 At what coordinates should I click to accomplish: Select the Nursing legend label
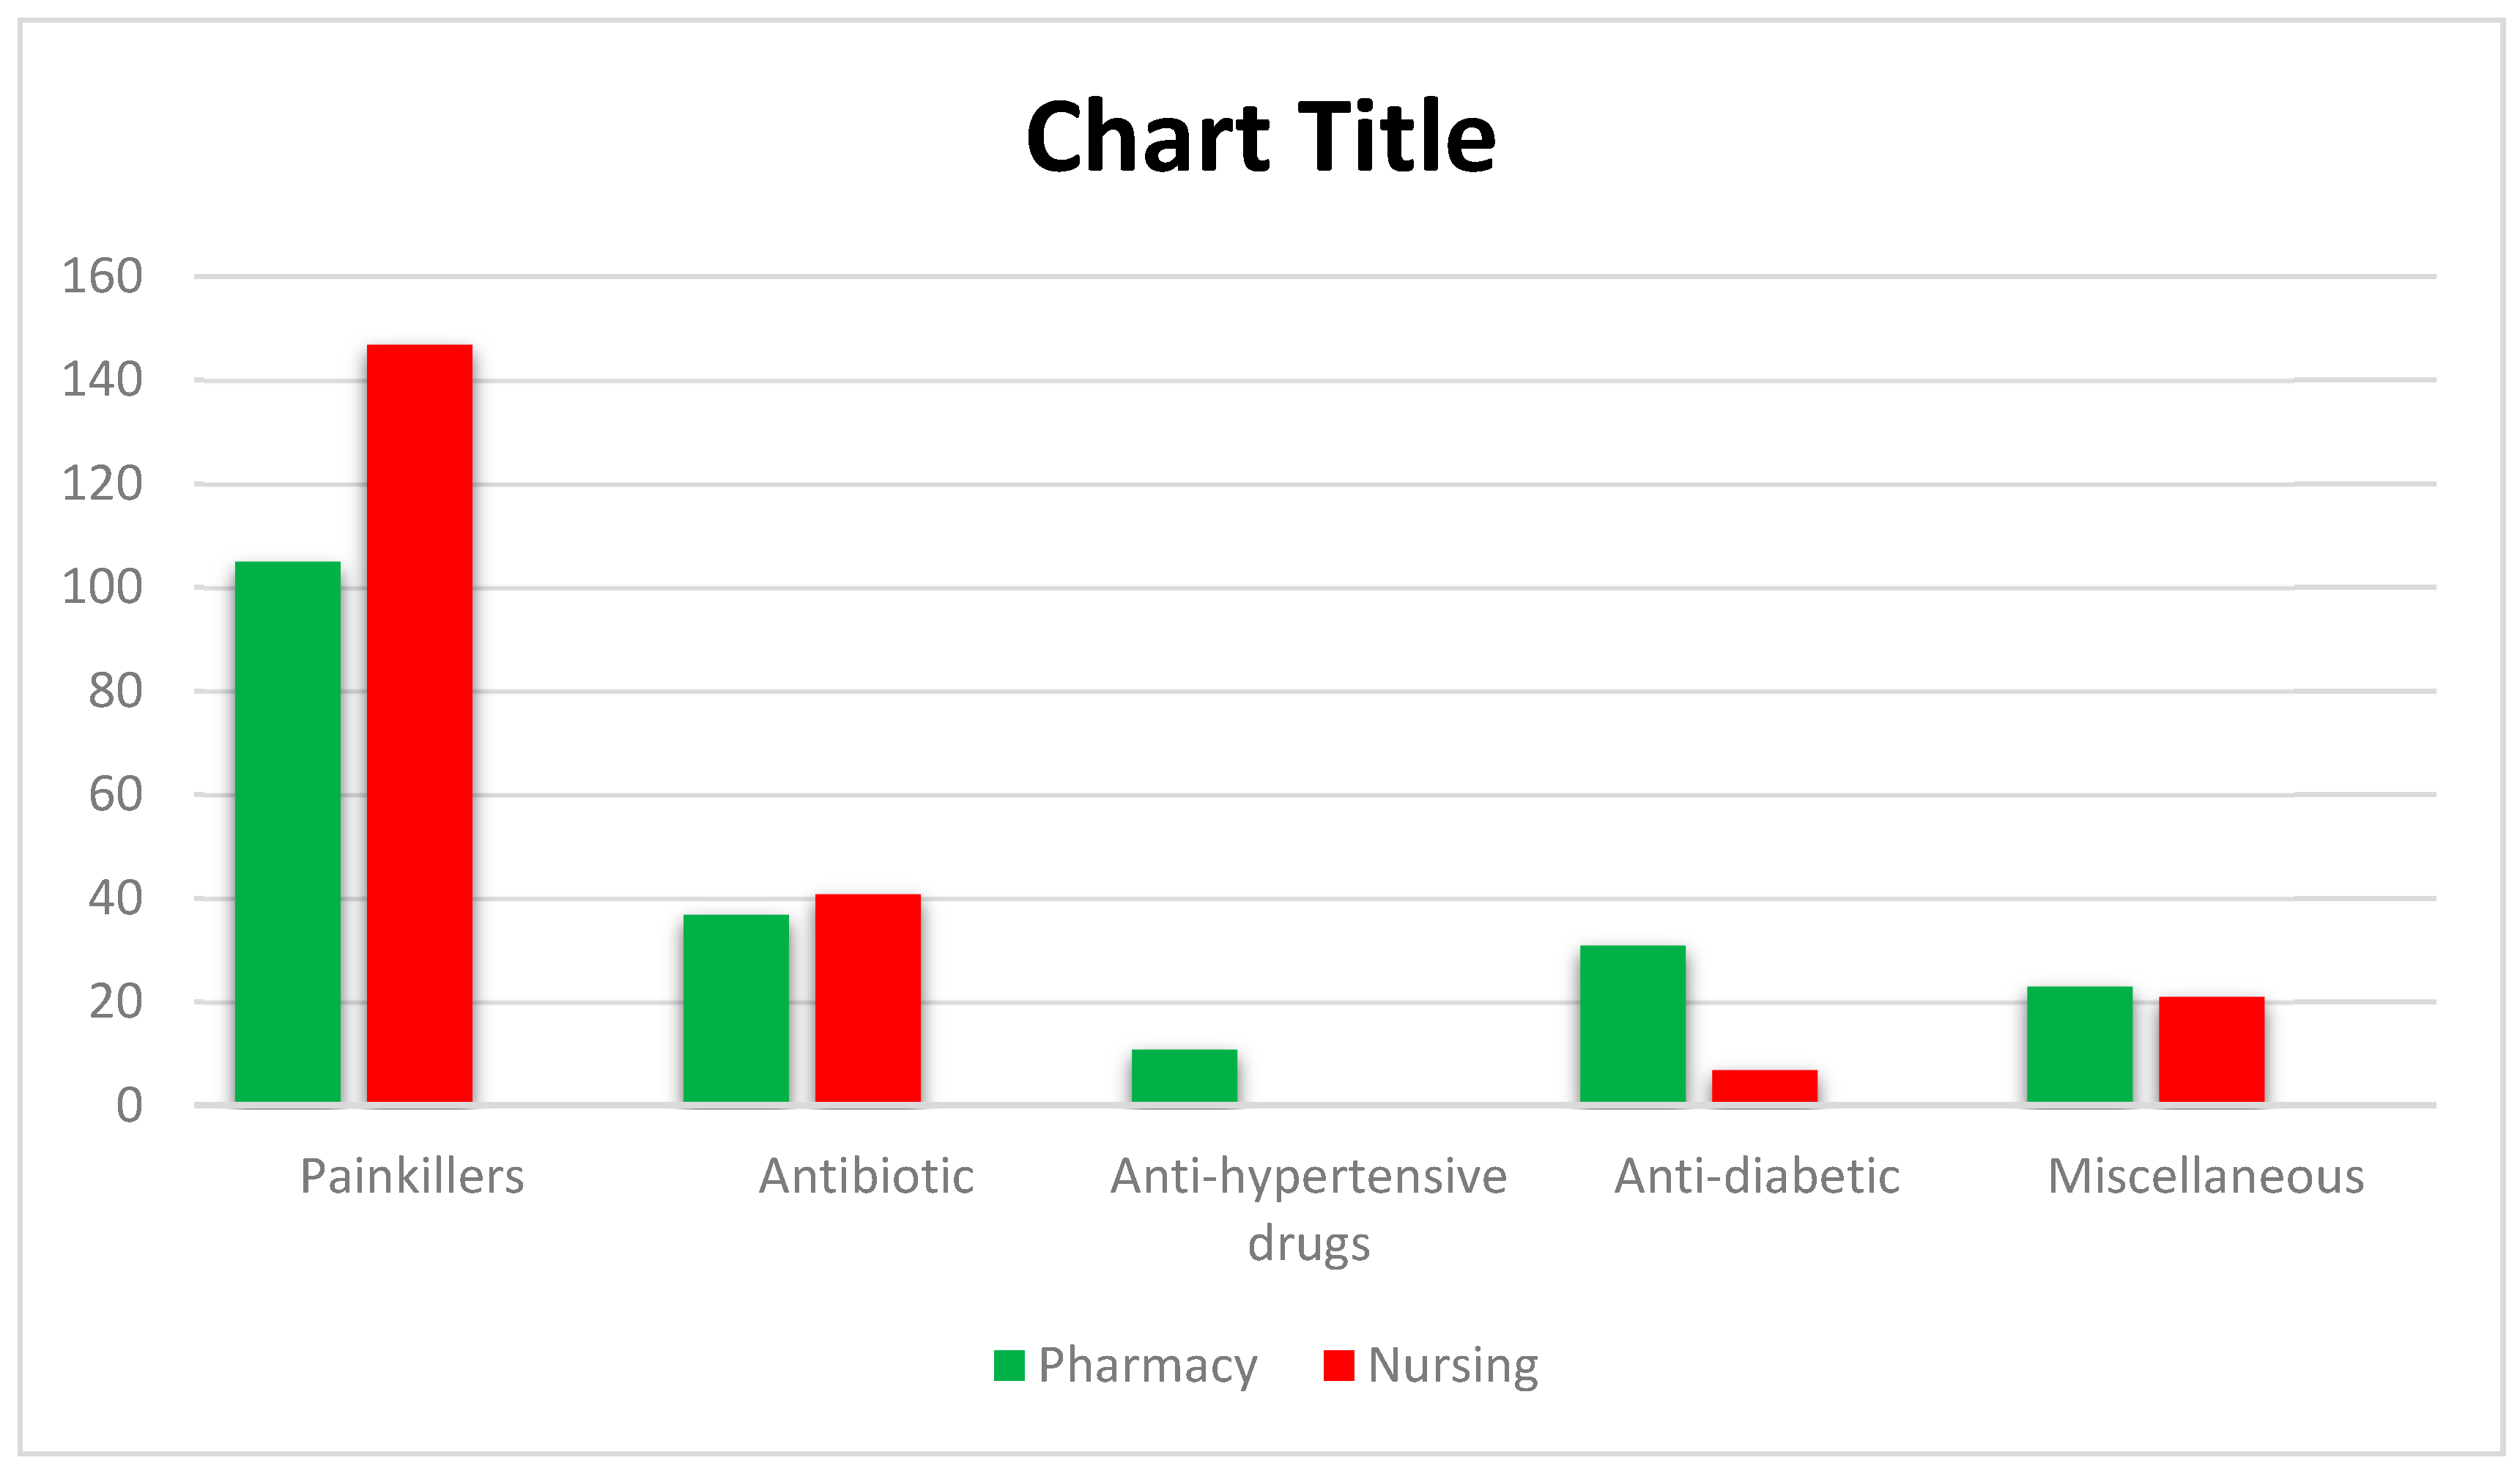coord(1452,1365)
